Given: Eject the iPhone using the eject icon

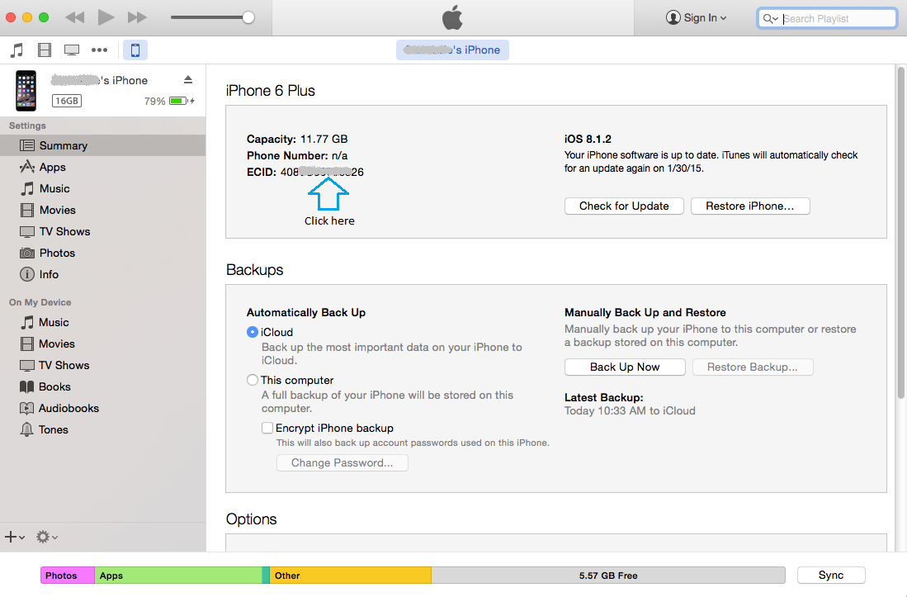Looking at the screenshot, I should pos(188,80).
